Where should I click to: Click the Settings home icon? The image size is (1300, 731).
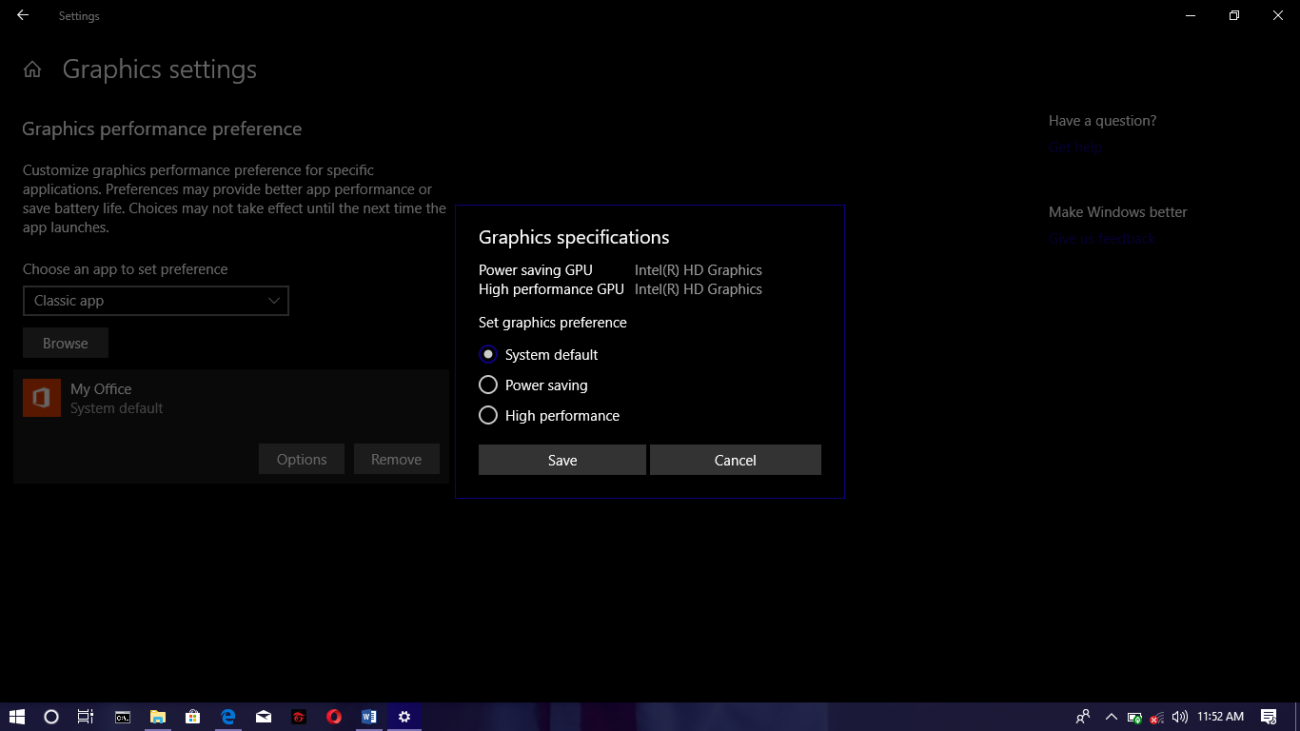pyautogui.click(x=31, y=69)
